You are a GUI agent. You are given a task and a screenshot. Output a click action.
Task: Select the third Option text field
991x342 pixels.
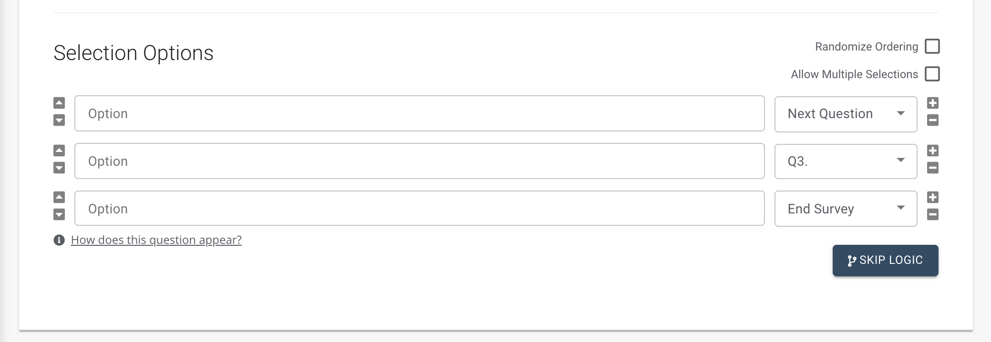[419, 209]
